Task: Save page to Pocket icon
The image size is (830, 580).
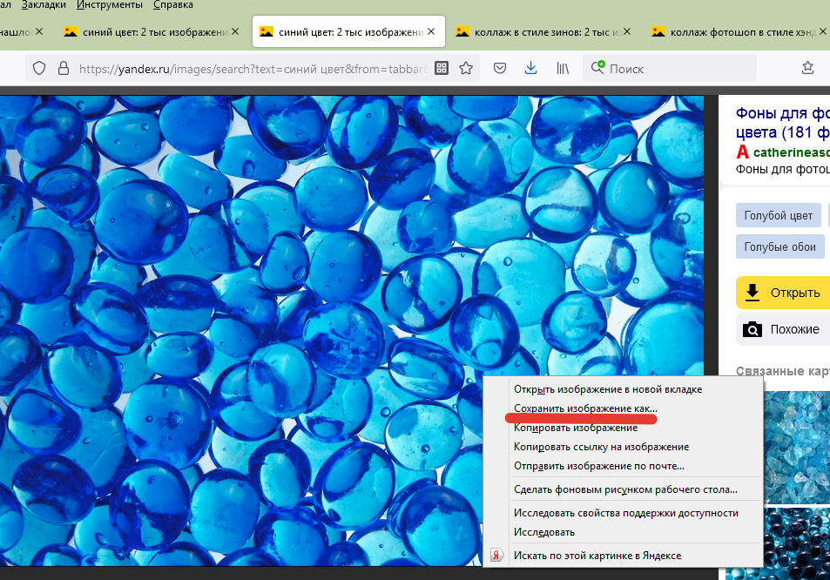Action: tap(500, 68)
